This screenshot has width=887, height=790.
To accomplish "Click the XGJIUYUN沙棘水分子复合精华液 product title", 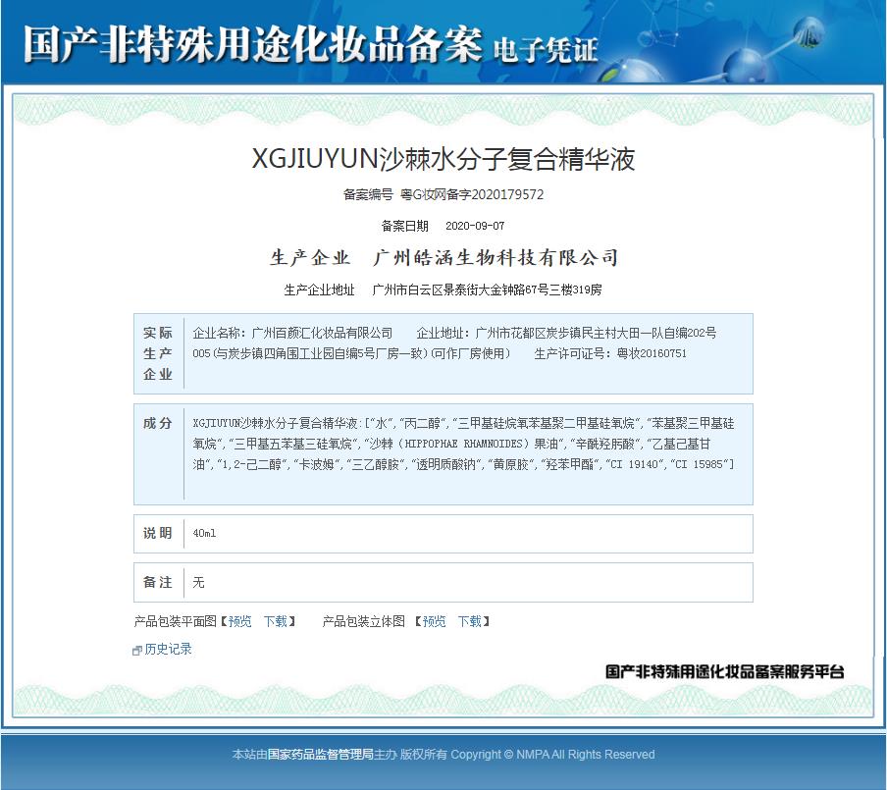I will click(x=443, y=160).
